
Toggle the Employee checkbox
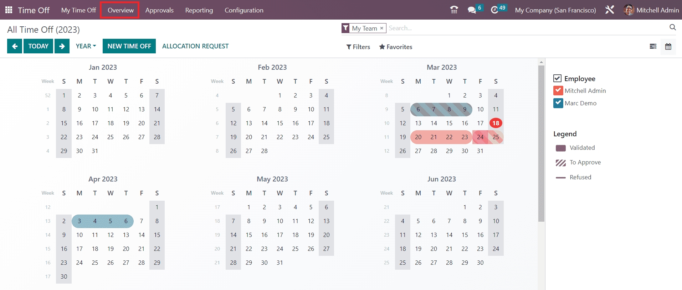557,78
